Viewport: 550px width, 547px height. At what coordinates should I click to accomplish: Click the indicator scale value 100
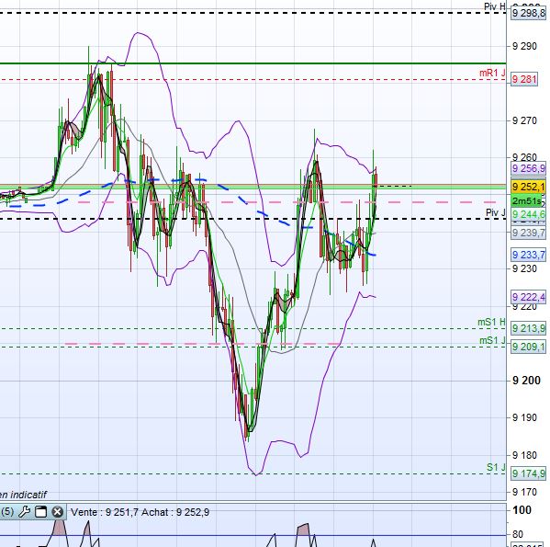522,510
